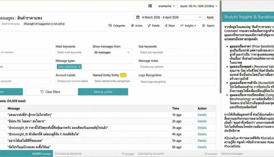
Task: Click the Main keywords input field
Action: coord(72,52)
